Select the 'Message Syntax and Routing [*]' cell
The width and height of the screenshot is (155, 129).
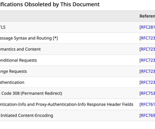coord(29,38)
